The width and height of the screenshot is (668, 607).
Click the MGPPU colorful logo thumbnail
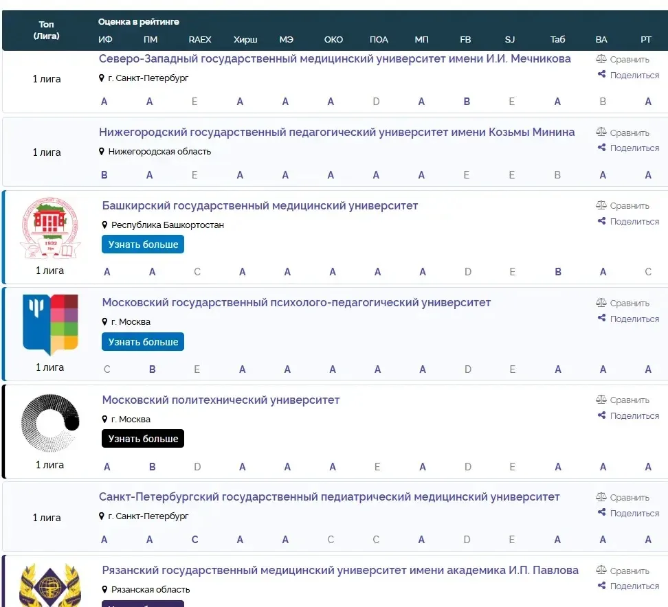[50, 325]
